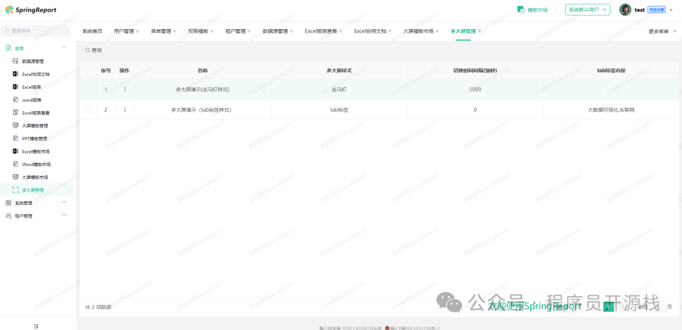Close the 数据源管理 tab
Viewport: 682px width, 330px height.
[x=291, y=32]
